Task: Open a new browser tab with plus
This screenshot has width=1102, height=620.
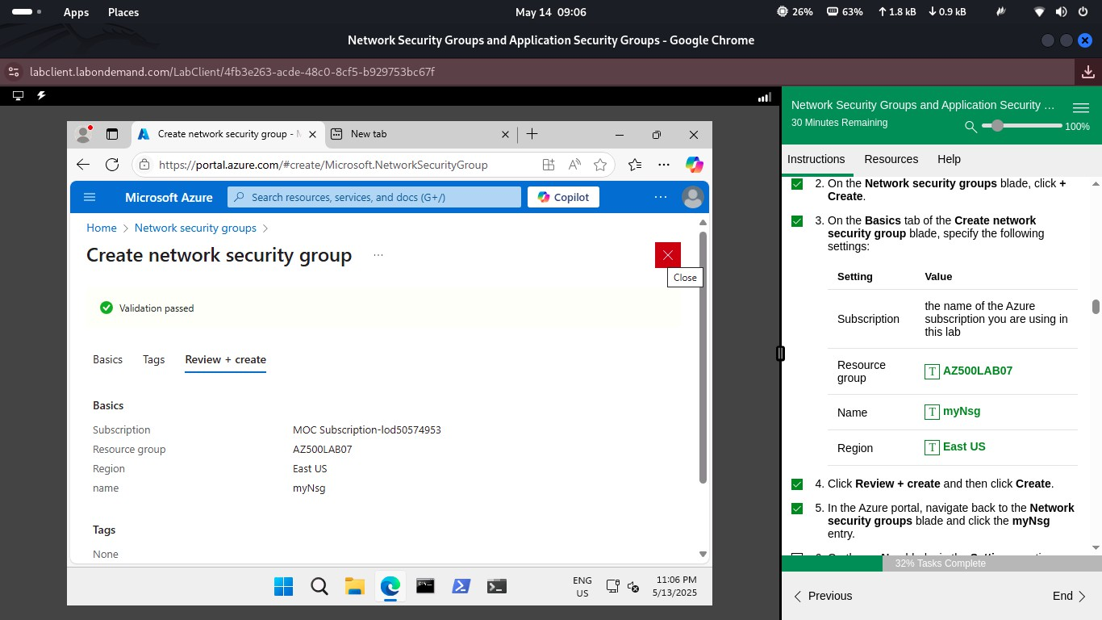Action: pyautogui.click(x=532, y=134)
